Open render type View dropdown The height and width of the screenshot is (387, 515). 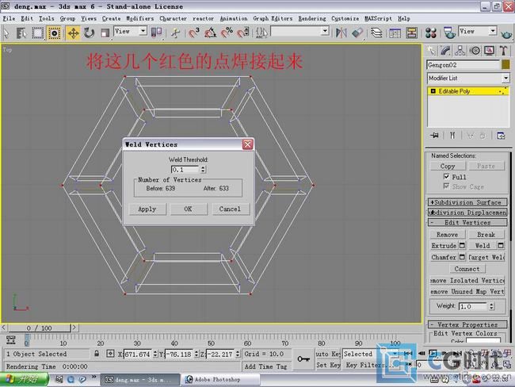point(478,31)
